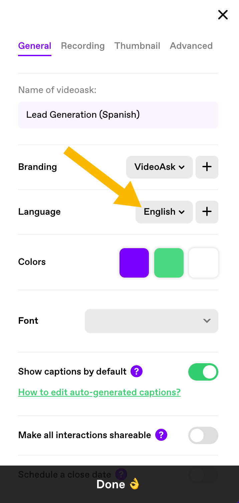
Task: Click the Name of videoask input field
Action: point(118,115)
